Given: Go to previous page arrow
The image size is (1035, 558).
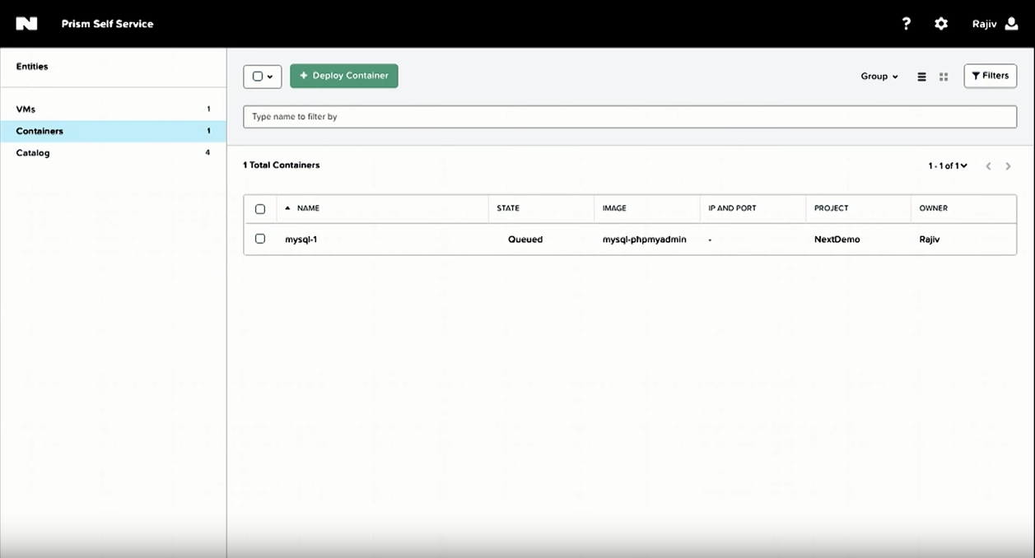Looking at the screenshot, I should click(x=989, y=166).
